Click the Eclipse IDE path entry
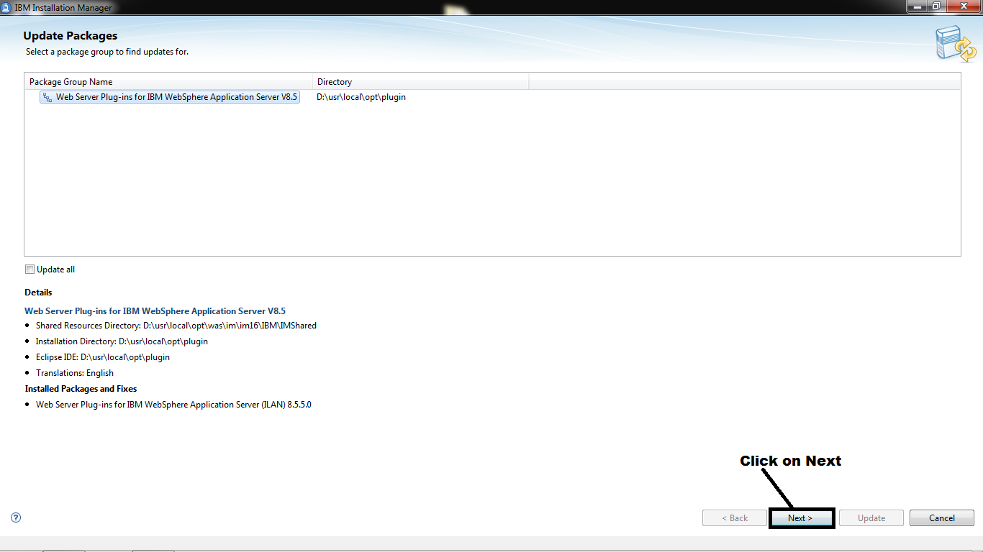The height and width of the screenshot is (552, 983). coord(103,356)
